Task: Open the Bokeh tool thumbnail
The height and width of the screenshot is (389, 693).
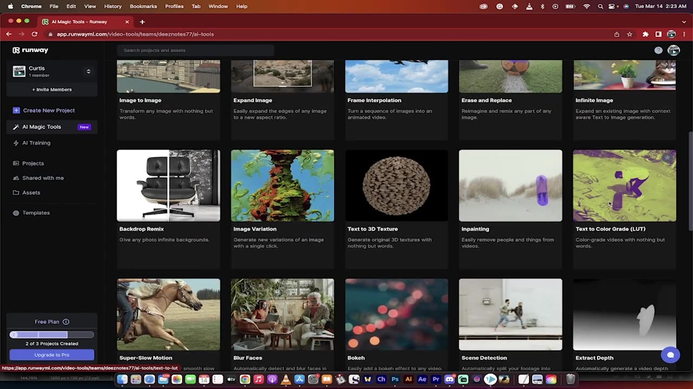Action: pyautogui.click(x=397, y=314)
